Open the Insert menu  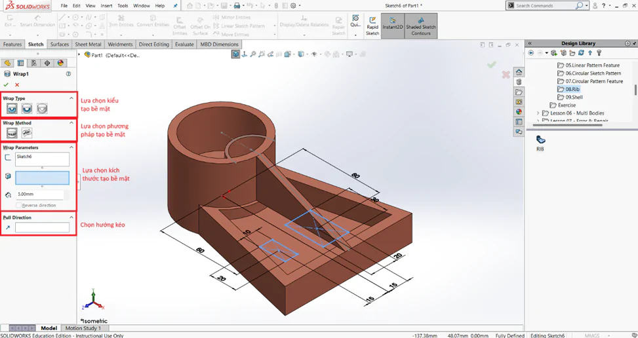coord(107,6)
